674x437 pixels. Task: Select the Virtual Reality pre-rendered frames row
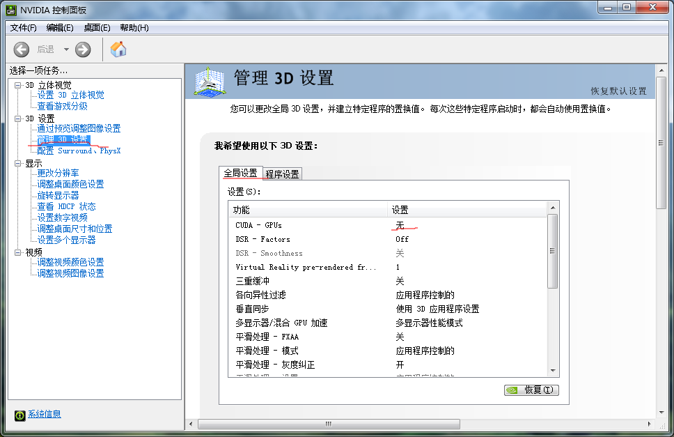coord(388,267)
